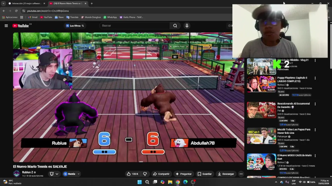The height and width of the screenshot is (186, 332).
Task: Open the Translate bookmark
Action: 72,17
